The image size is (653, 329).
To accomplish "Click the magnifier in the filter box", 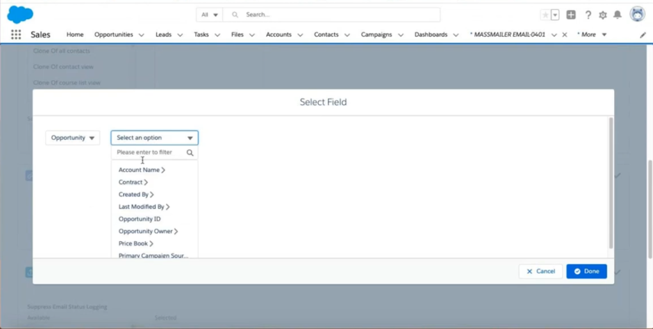I will [x=190, y=153].
